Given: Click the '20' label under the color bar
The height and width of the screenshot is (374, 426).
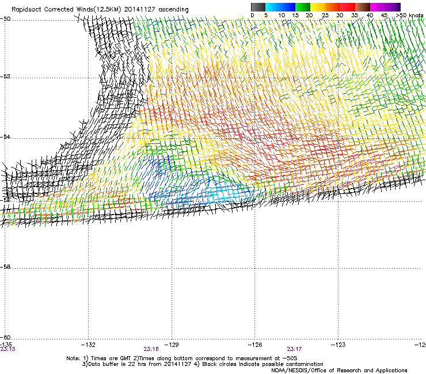Looking at the screenshot, I should [x=309, y=16].
